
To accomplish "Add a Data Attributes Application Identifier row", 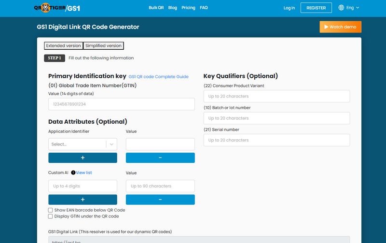I will coord(83,157).
